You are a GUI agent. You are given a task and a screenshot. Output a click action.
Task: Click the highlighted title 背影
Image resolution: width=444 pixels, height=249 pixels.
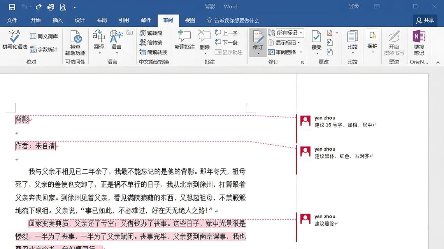[22, 120]
